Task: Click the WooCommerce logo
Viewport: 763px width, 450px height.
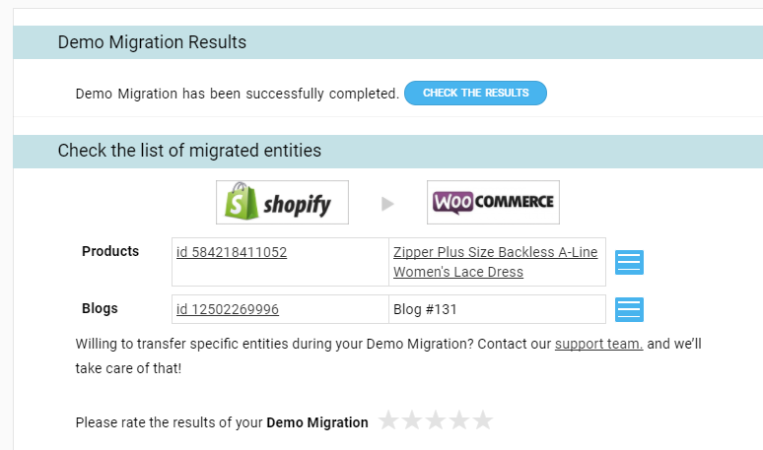Action: tap(494, 202)
